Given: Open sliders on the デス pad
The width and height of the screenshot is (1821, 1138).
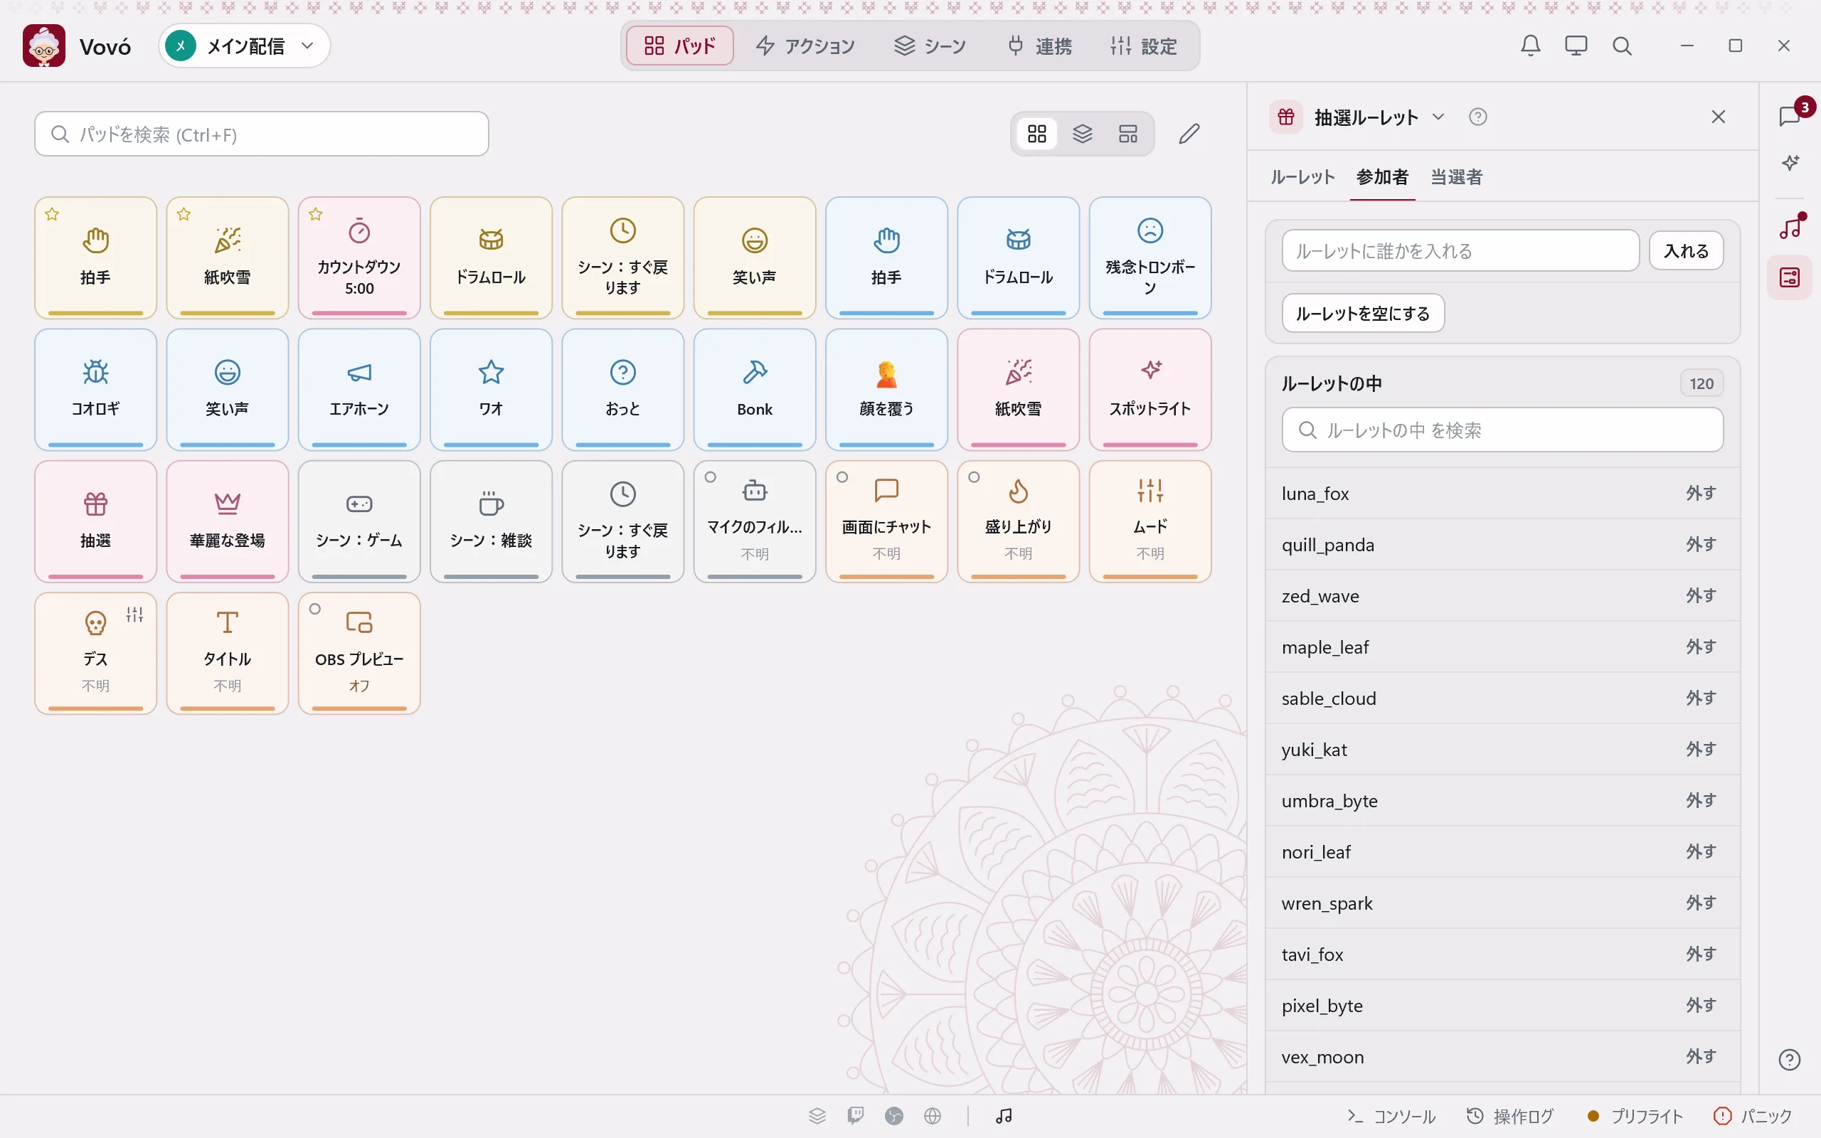Looking at the screenshot, I should 134,615.
